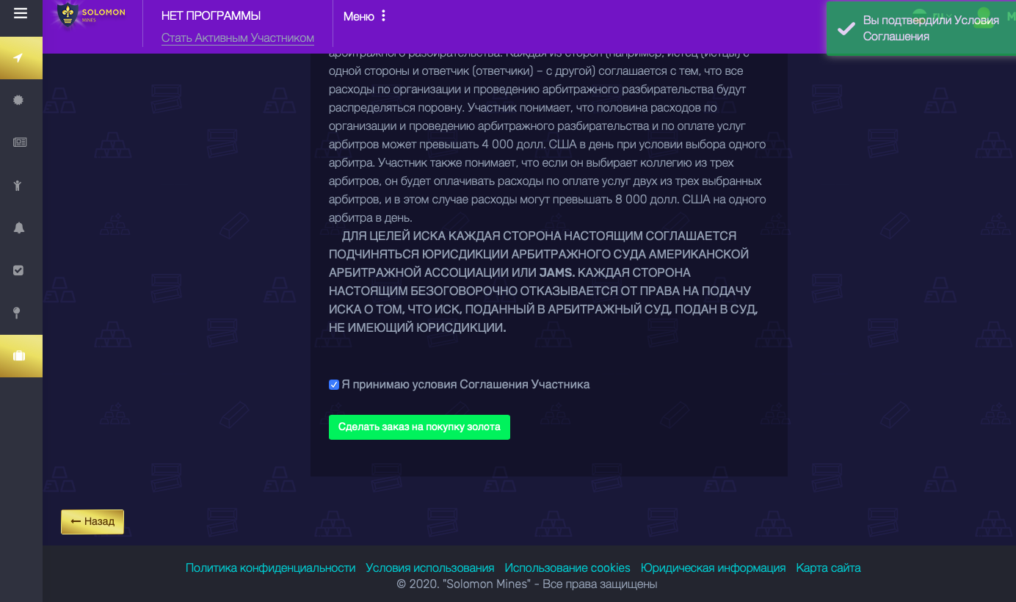Click the checked-box tasks sidebar icon

[x=19, y=270]
